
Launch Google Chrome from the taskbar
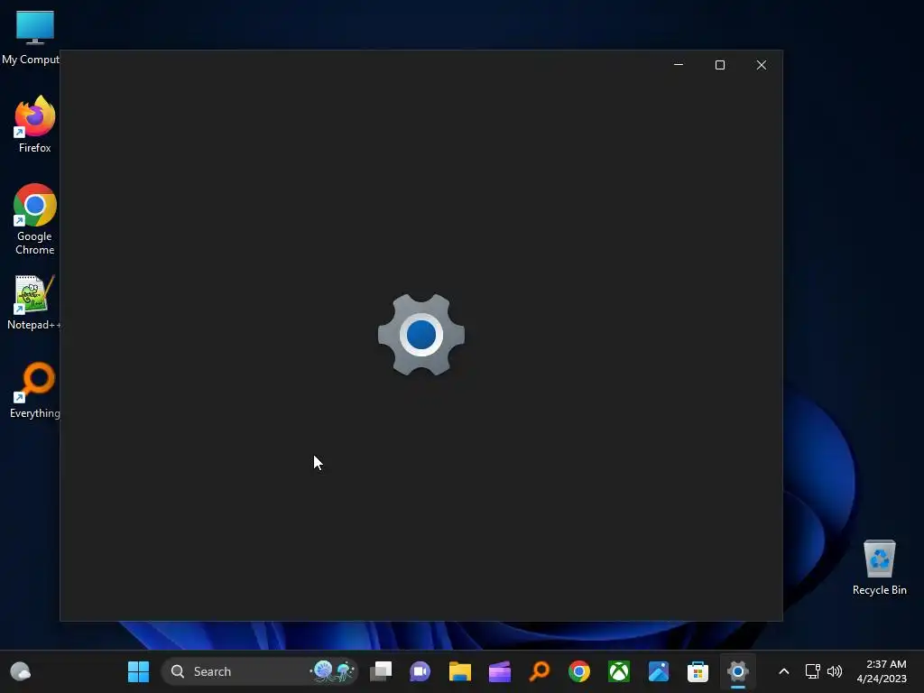pyautogui.click(x=579, y=671)
